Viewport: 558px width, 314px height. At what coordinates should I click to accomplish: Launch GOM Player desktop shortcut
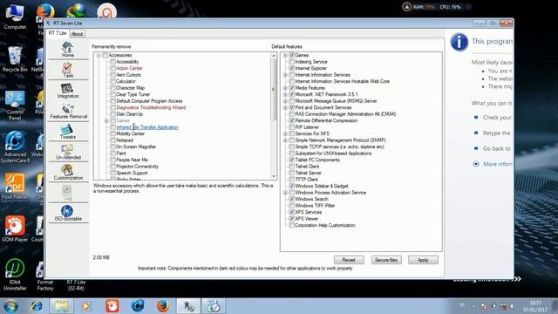[x=15, y=229]
